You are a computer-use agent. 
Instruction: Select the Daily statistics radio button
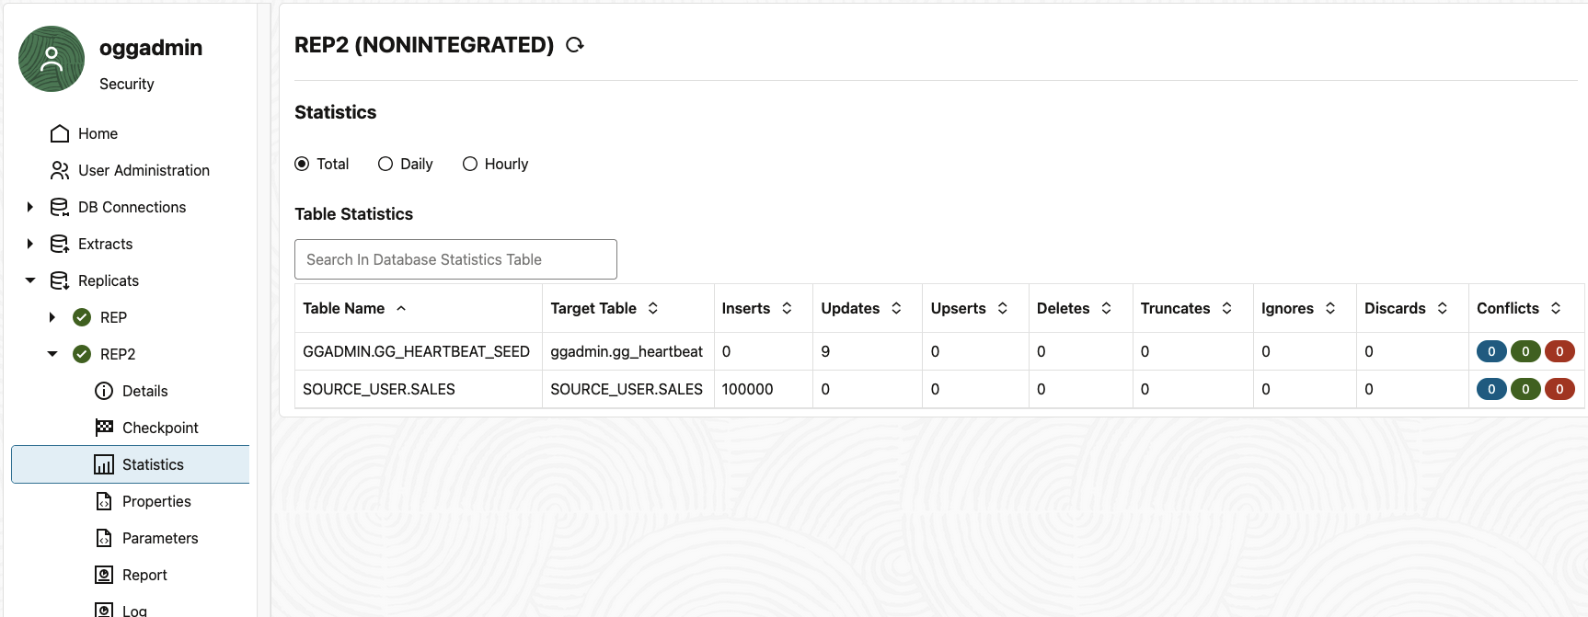(385, 164)
